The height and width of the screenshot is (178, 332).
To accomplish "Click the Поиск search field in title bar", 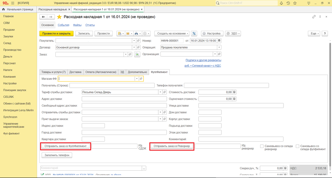I will coord(246,3).
